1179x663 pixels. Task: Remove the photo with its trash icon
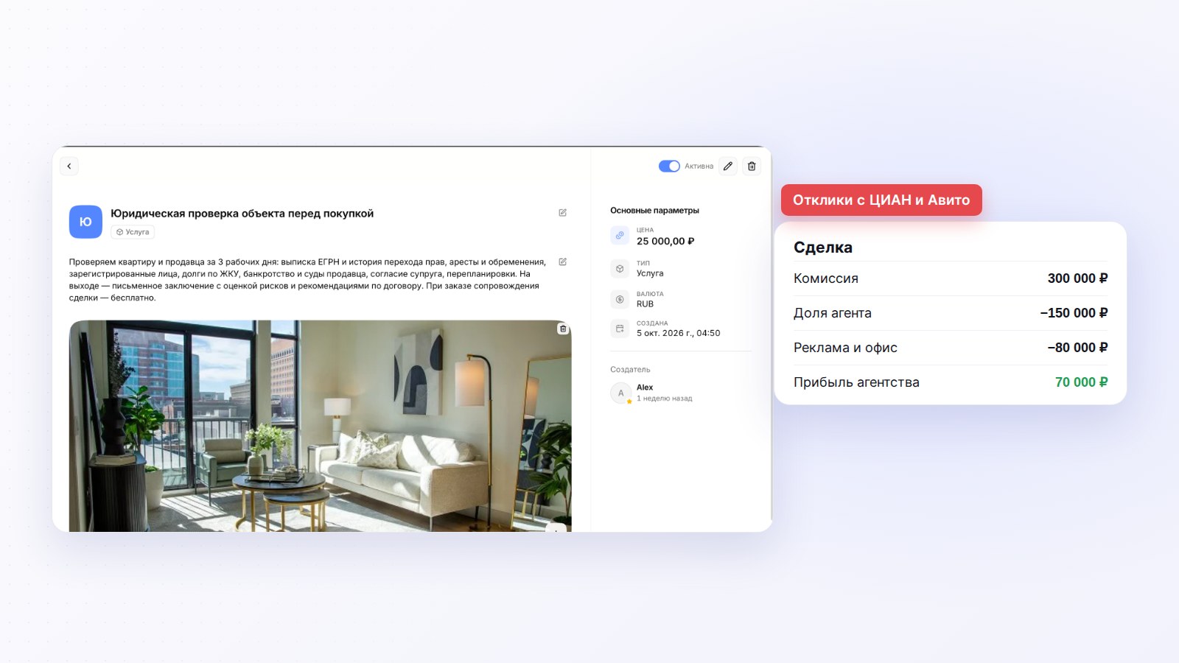click(563, 329)
